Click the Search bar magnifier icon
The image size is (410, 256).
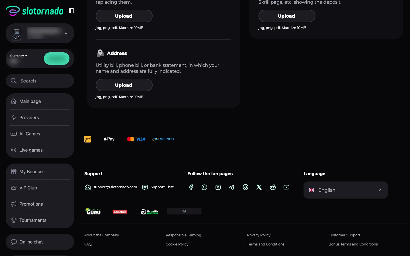(13, 81)
